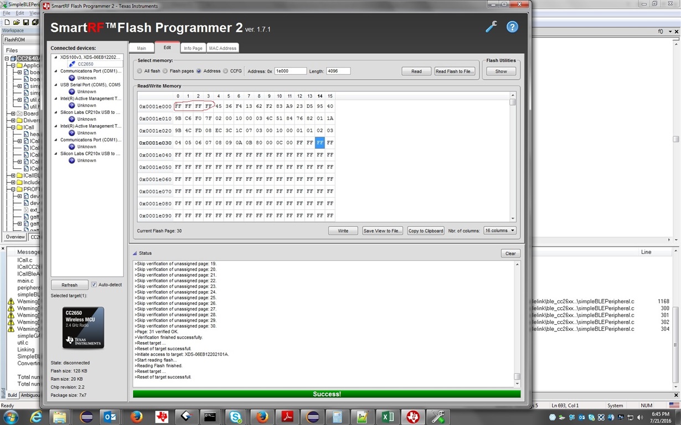Click the status log vertical scrollbar
Image resolution: width=681 pixels, height=425 pixels.
[517, 324]
